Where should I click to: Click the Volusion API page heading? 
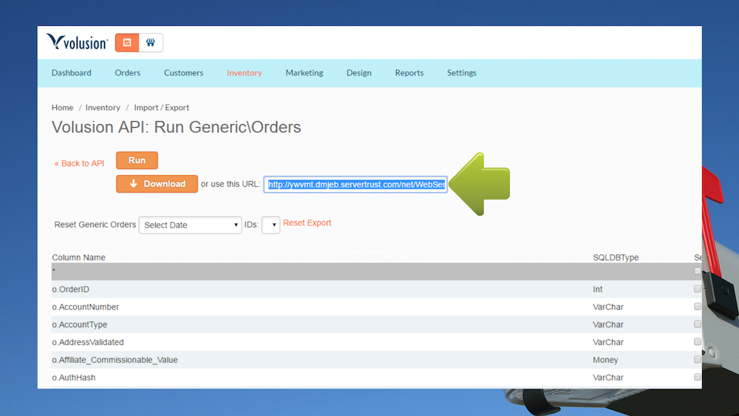coord(177,127)
